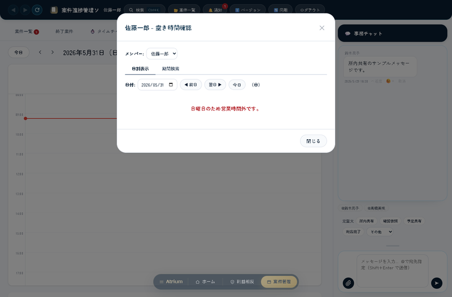Expand the その他 template dropdown
The height and width of the screenshot is (297, 452).
pyautogui.click(x=380, y=232)
